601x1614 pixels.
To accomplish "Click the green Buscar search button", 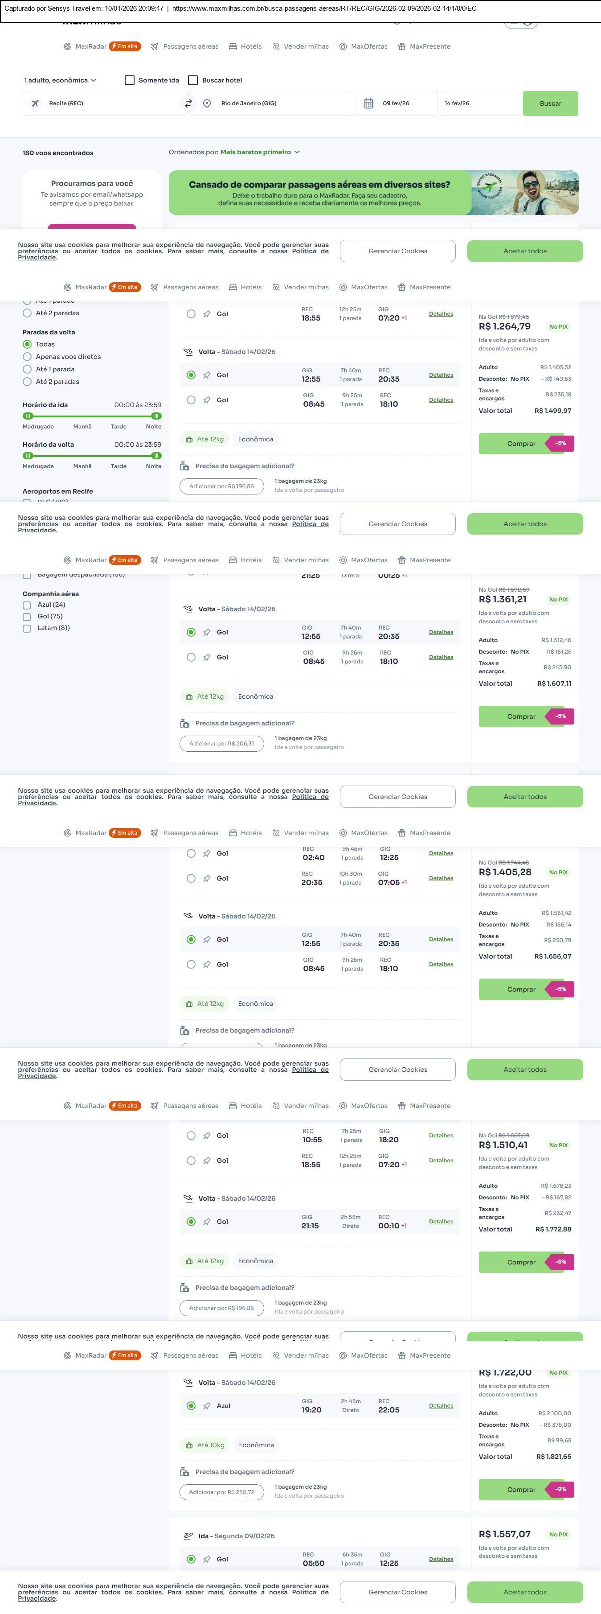I will pyautogui.click(x=550, y=103).
